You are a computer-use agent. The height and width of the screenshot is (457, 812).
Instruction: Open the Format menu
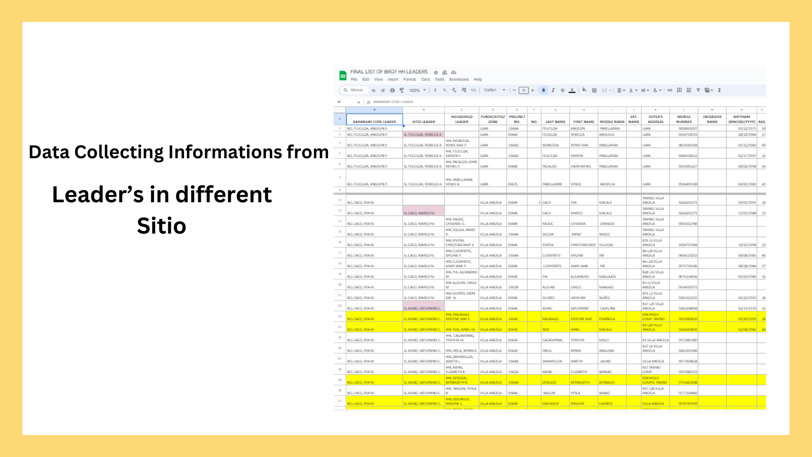[409, 80]
